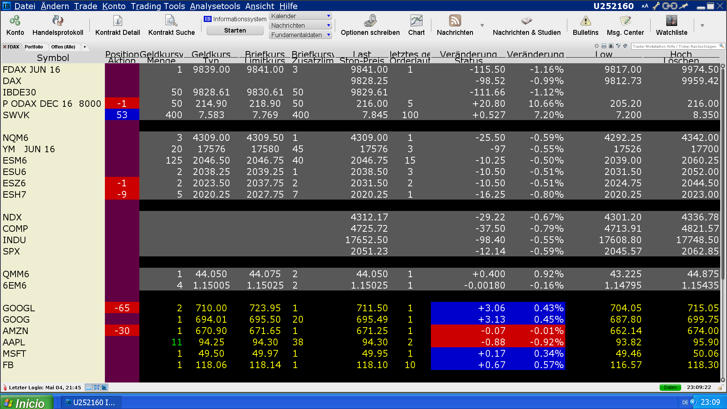
Task: Open the Konto account icon
Action: (15, 21)
